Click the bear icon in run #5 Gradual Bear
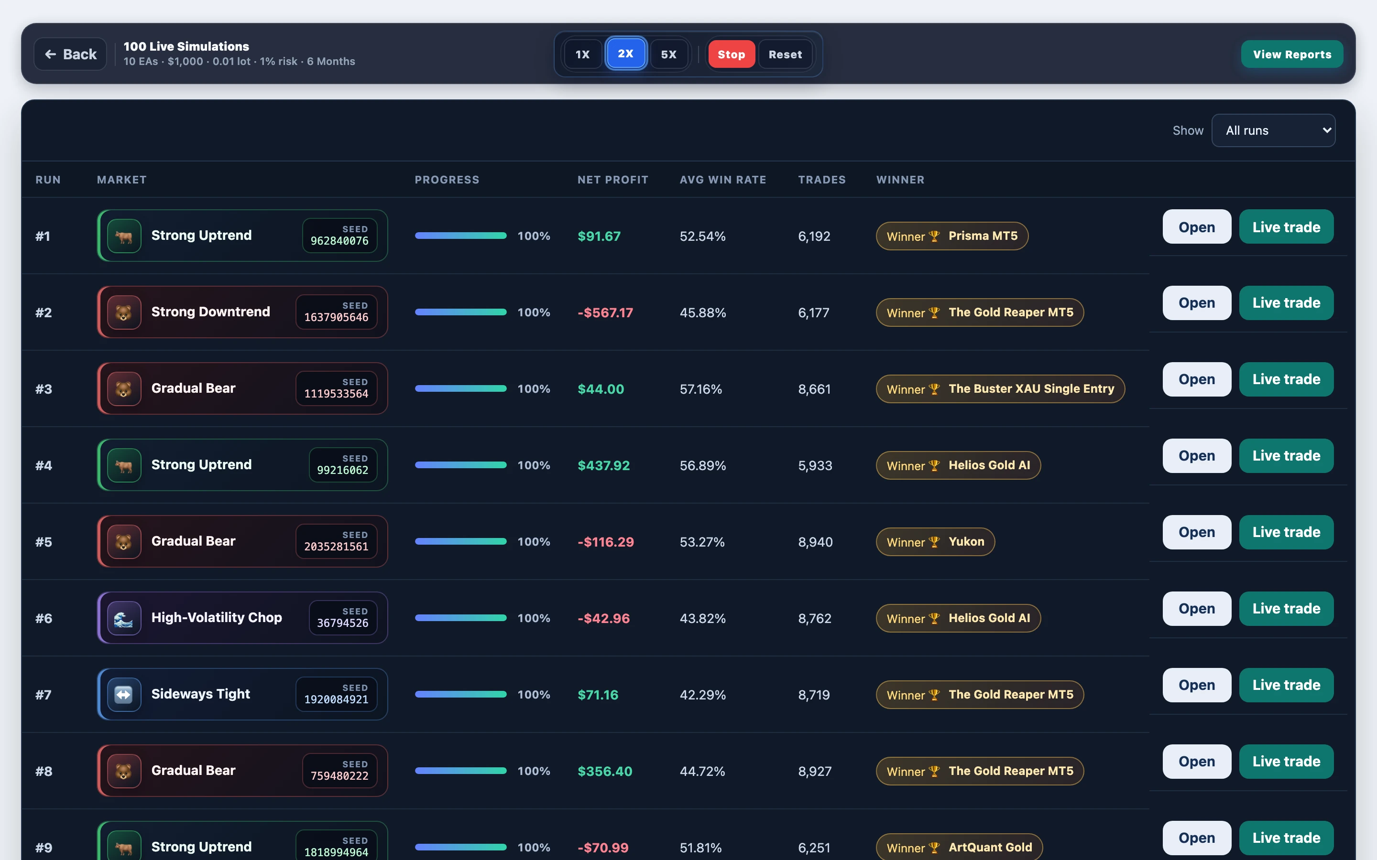 click(123, 541)
